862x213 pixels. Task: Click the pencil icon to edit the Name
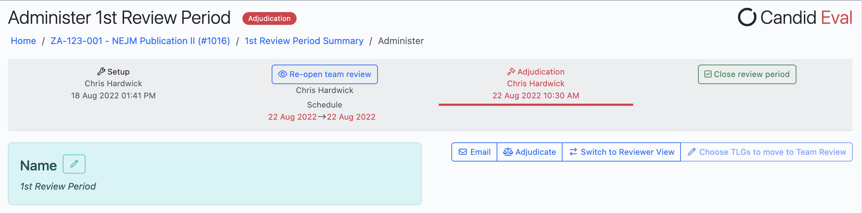[x=74, y=164]
